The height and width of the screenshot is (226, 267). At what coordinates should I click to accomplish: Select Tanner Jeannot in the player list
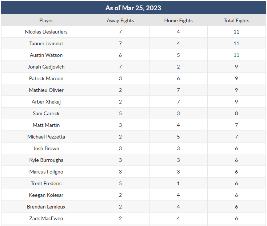(x=46, y=43)
